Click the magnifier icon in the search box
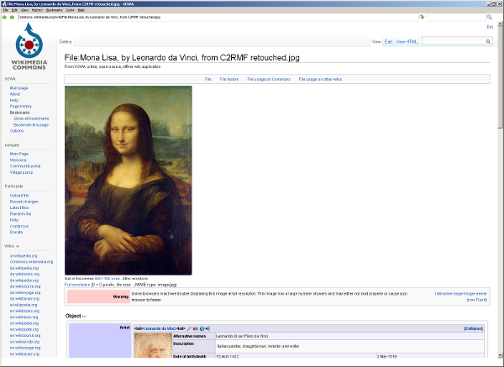Screen dimensions: 504x367 point(486,41)
